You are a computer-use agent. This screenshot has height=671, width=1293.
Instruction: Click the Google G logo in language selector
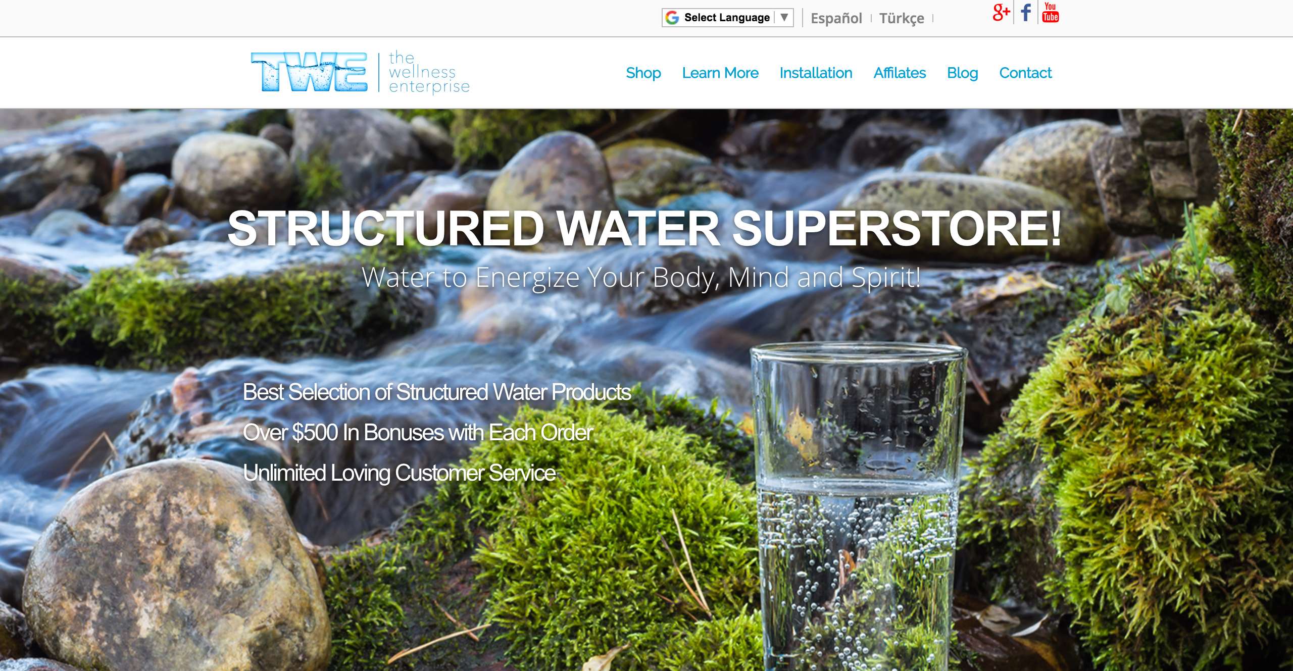click(672, 18)
